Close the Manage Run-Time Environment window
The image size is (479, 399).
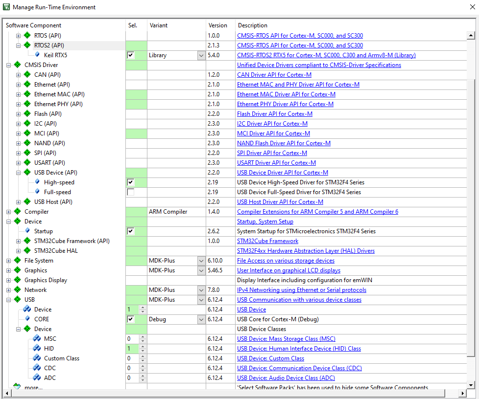472,7
